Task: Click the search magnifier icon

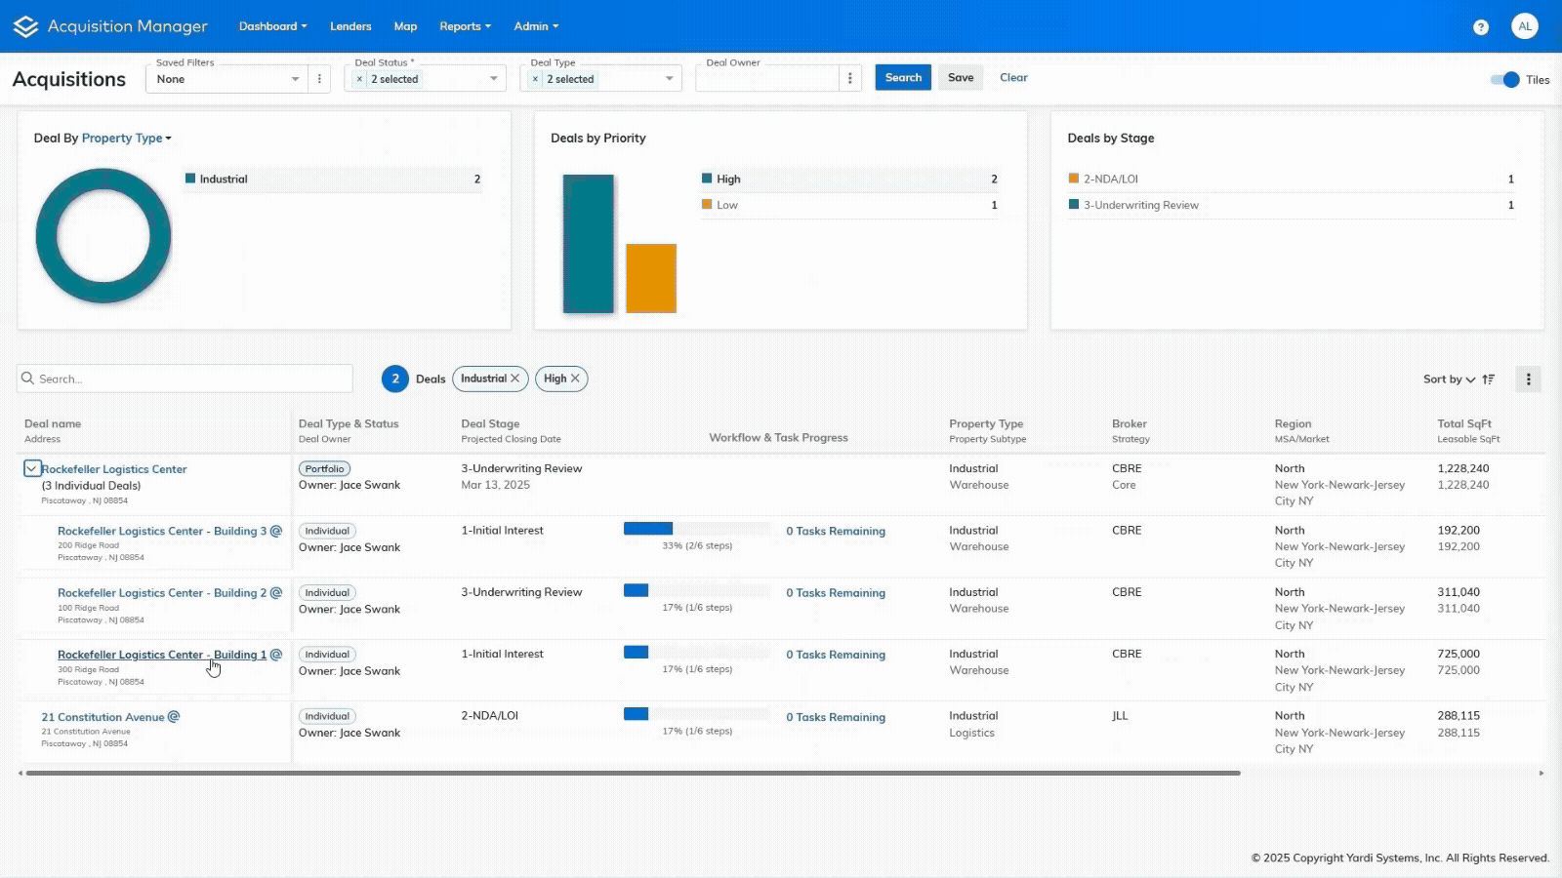Action: click(x=27, y=379)
